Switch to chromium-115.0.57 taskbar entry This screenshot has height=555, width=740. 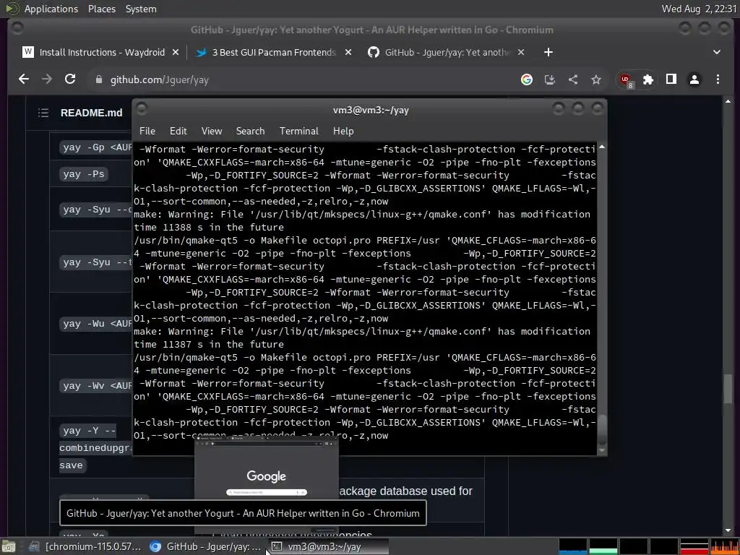click(85, 546)
